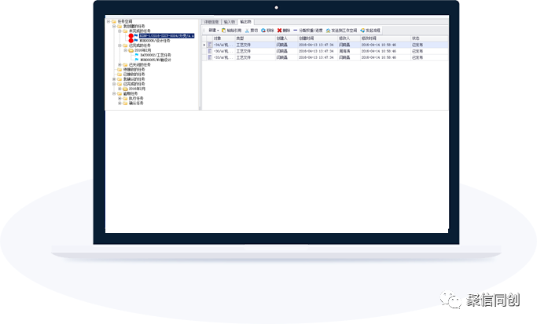
Task: Click the document icon of the ~34/A row
Action: pyautogui.click(x=210, y=45)
